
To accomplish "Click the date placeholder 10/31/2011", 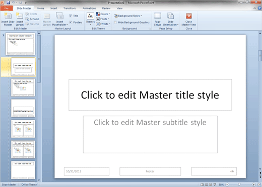I will [x=87, y=171].
